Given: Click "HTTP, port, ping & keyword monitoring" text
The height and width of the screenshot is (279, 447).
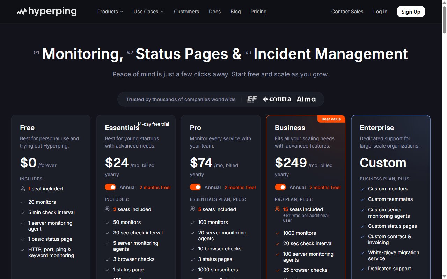Looking at the screenshot, I should tap(51, 252).
